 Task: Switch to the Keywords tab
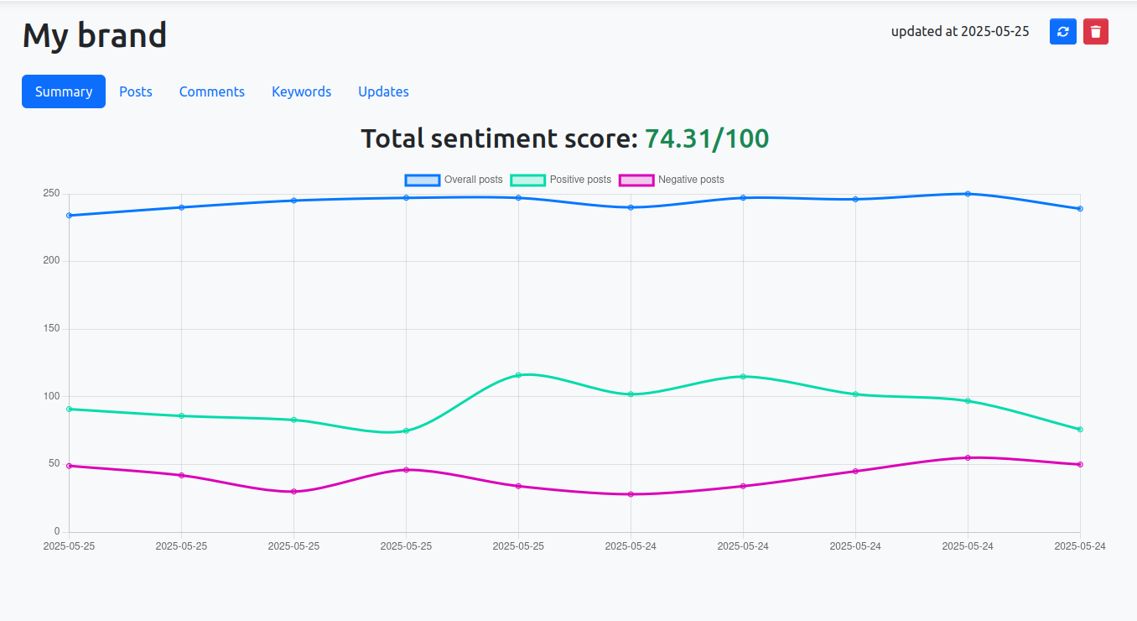pos(301,91)
